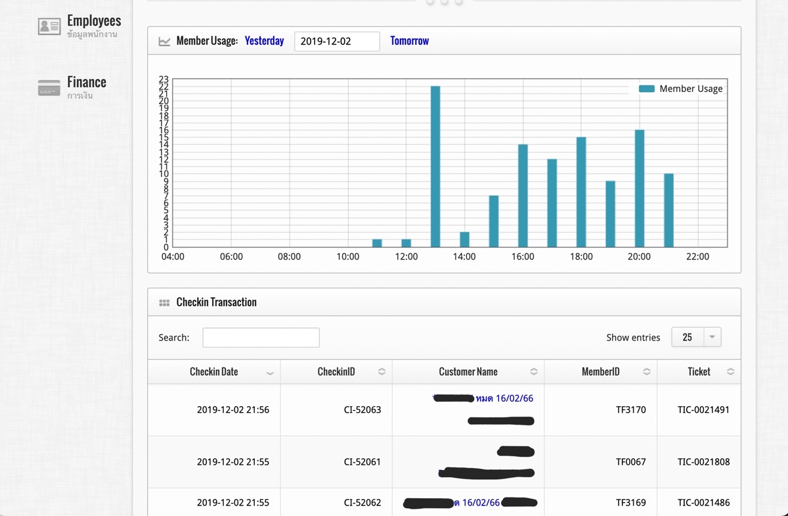
Task: Go to Tomorrow's member usage
Action: coord(409,41)
